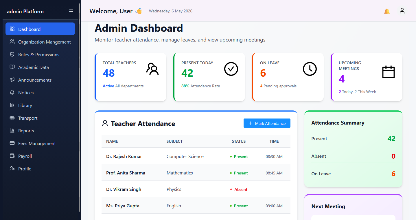Toggle the sidebar hamburger menu icon
The width and height of the screenshot is (416, 220).
click(71, 12)
